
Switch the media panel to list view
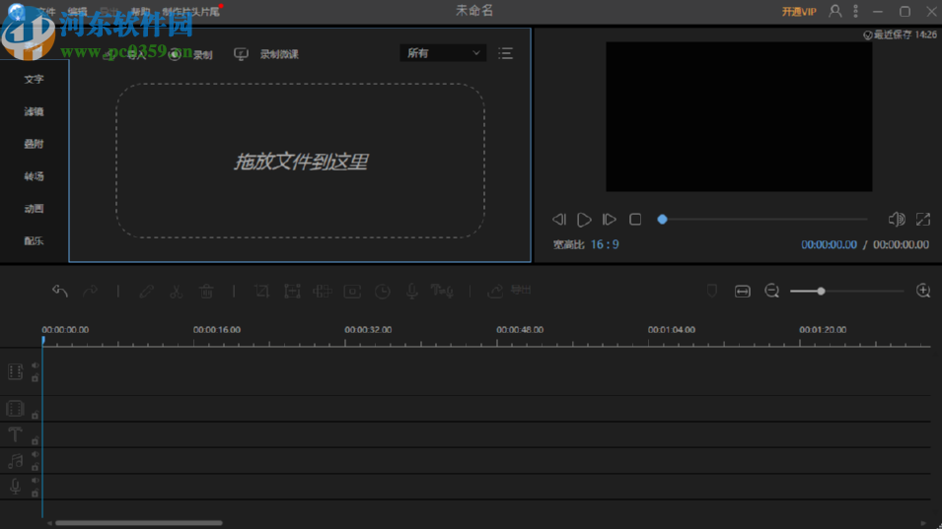coord(505,53)
